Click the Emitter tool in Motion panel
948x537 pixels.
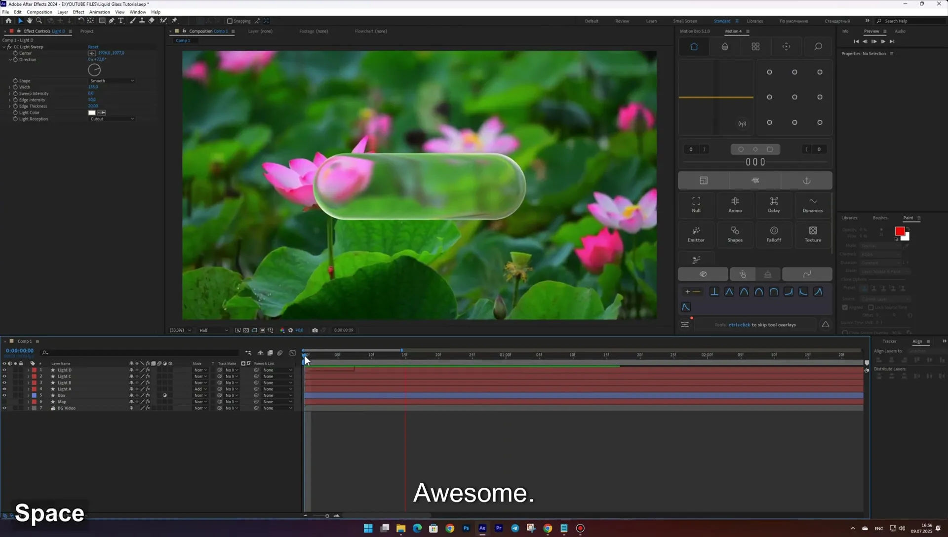[x=696, y=234]
